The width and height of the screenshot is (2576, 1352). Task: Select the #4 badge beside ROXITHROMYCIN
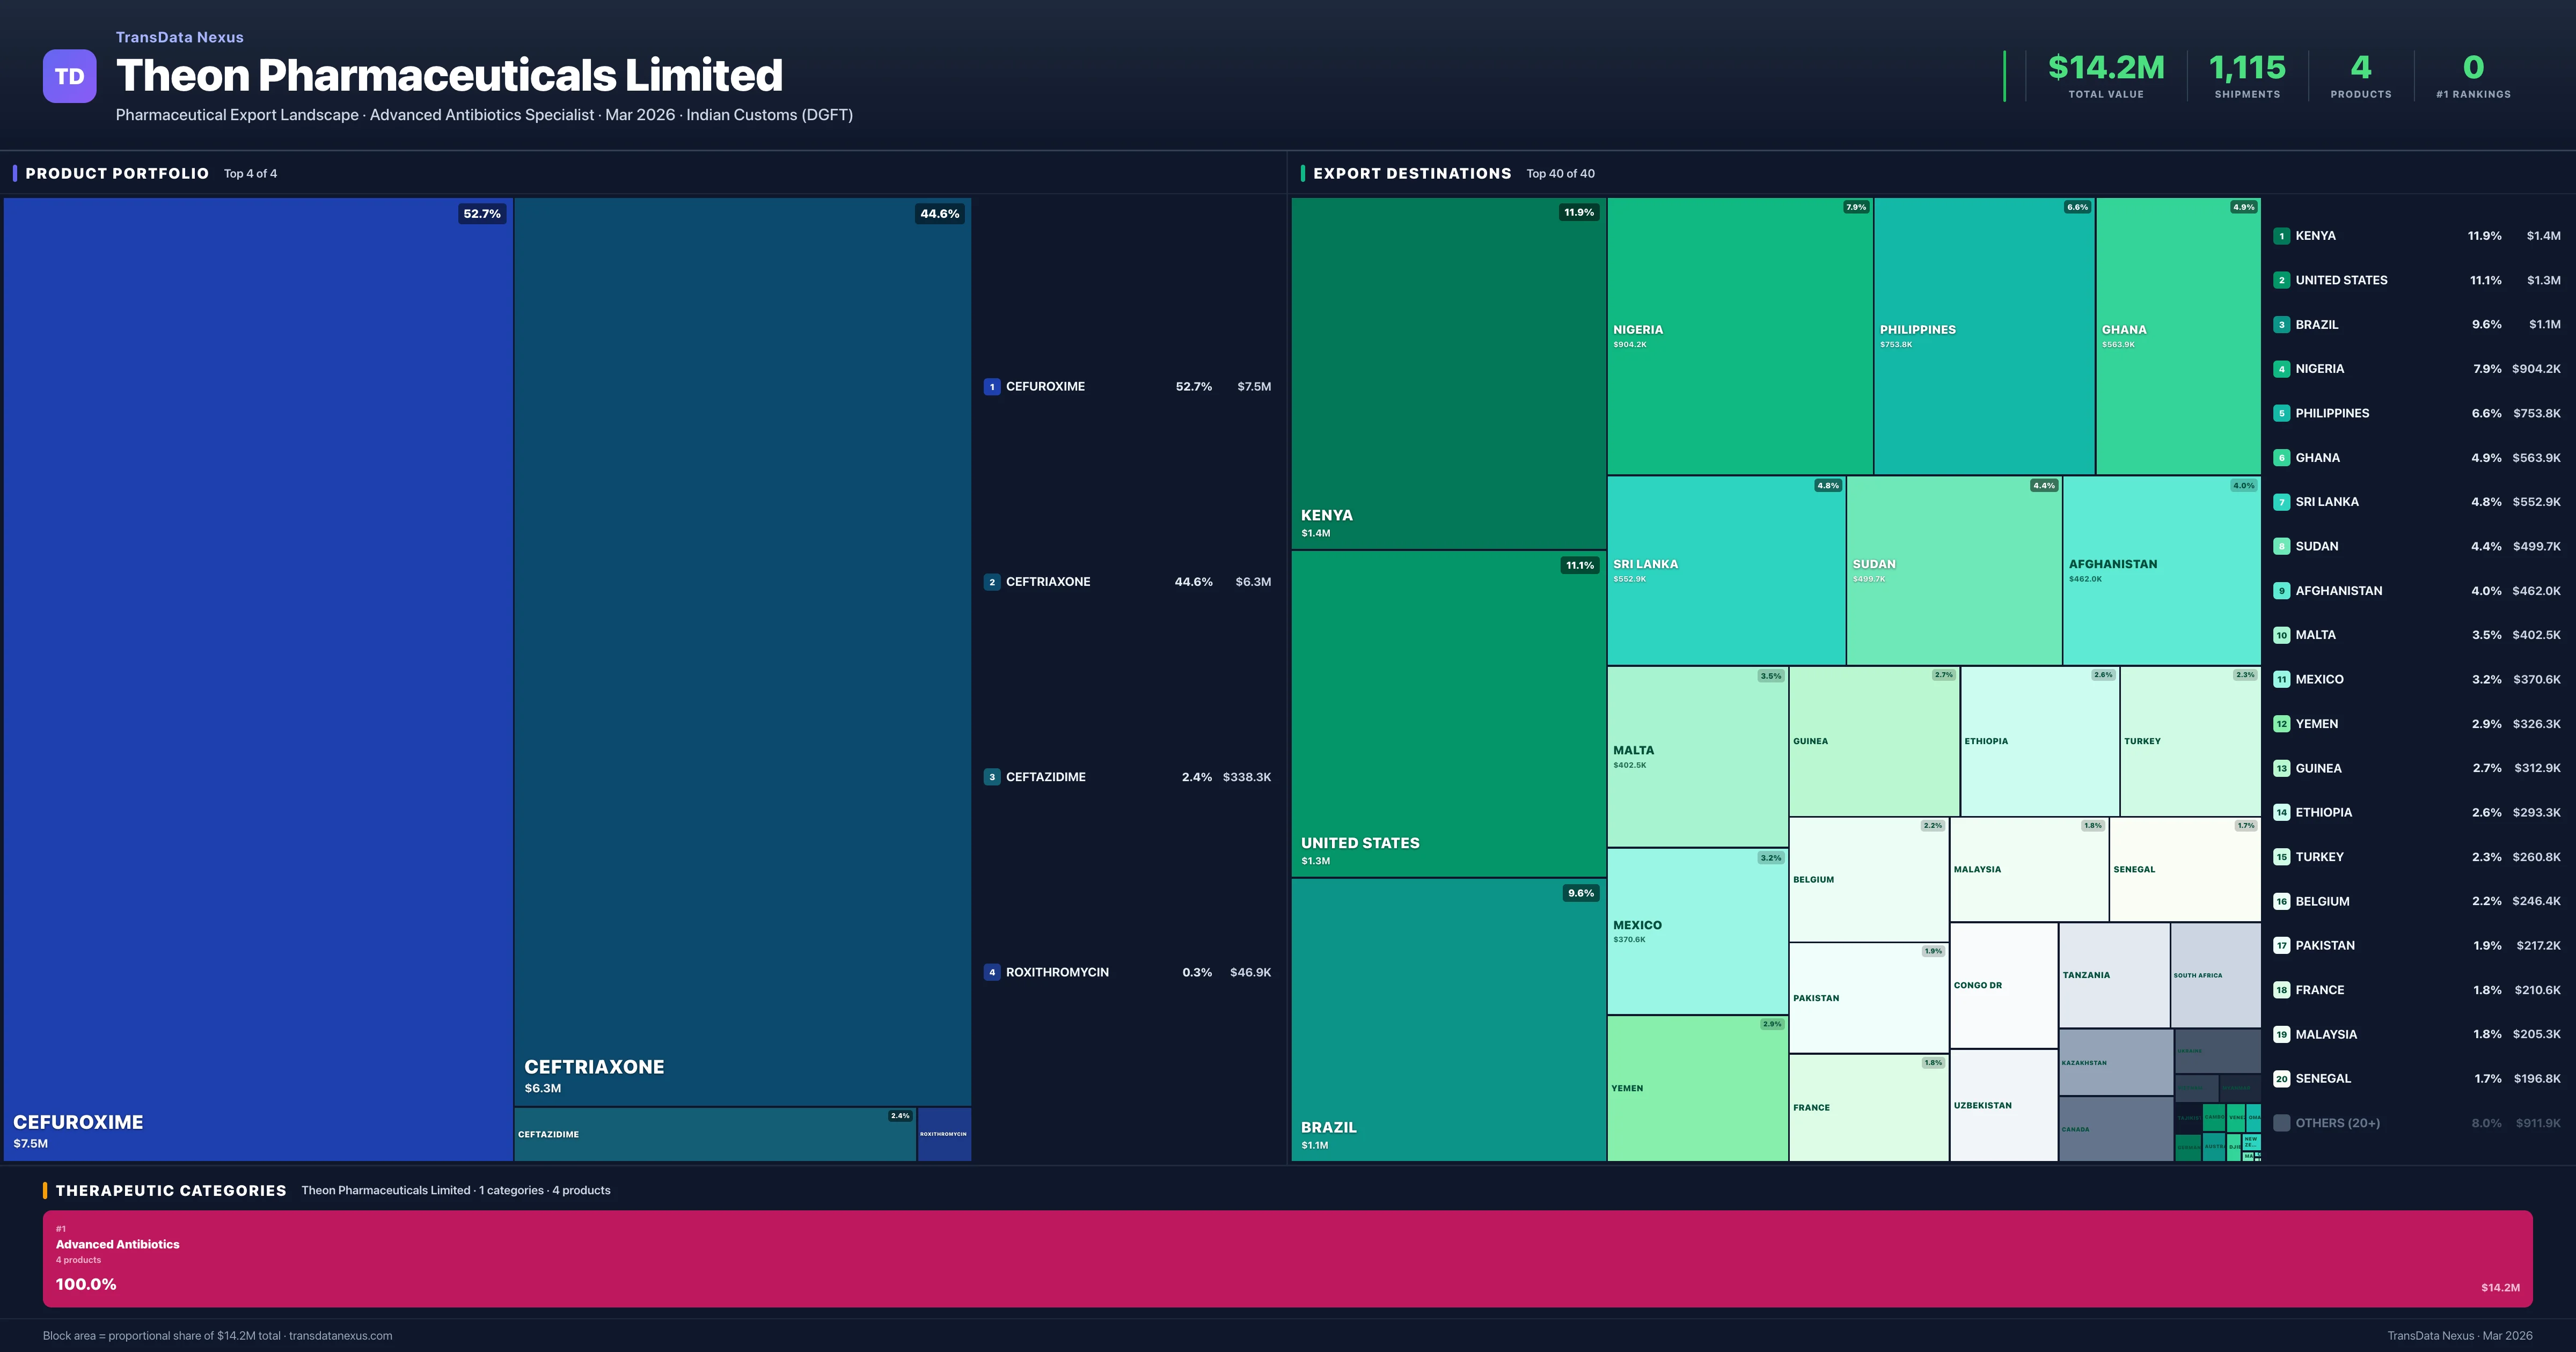tap(992, 971)
